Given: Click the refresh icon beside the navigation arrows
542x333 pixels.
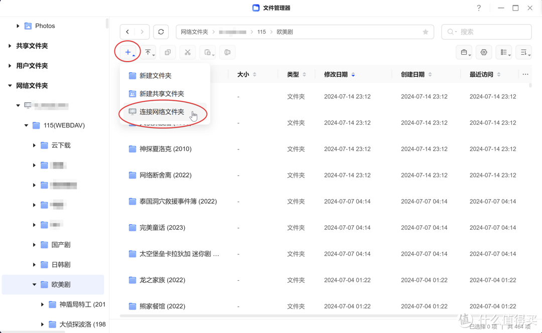Looking at the screenshot, I should point(161,31).
